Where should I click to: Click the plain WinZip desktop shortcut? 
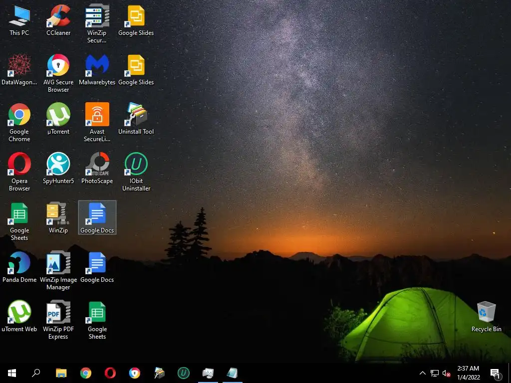[58, 218]
